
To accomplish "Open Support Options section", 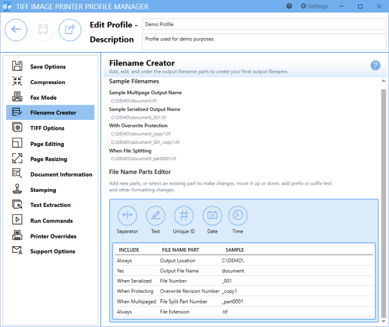I will coord(50,251).
